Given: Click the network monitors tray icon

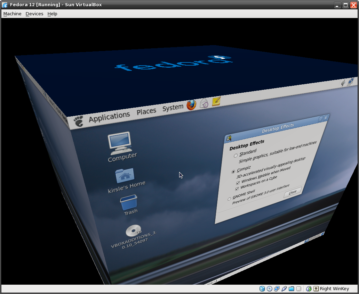Looking at the screenshot, I should coord(351,82).
